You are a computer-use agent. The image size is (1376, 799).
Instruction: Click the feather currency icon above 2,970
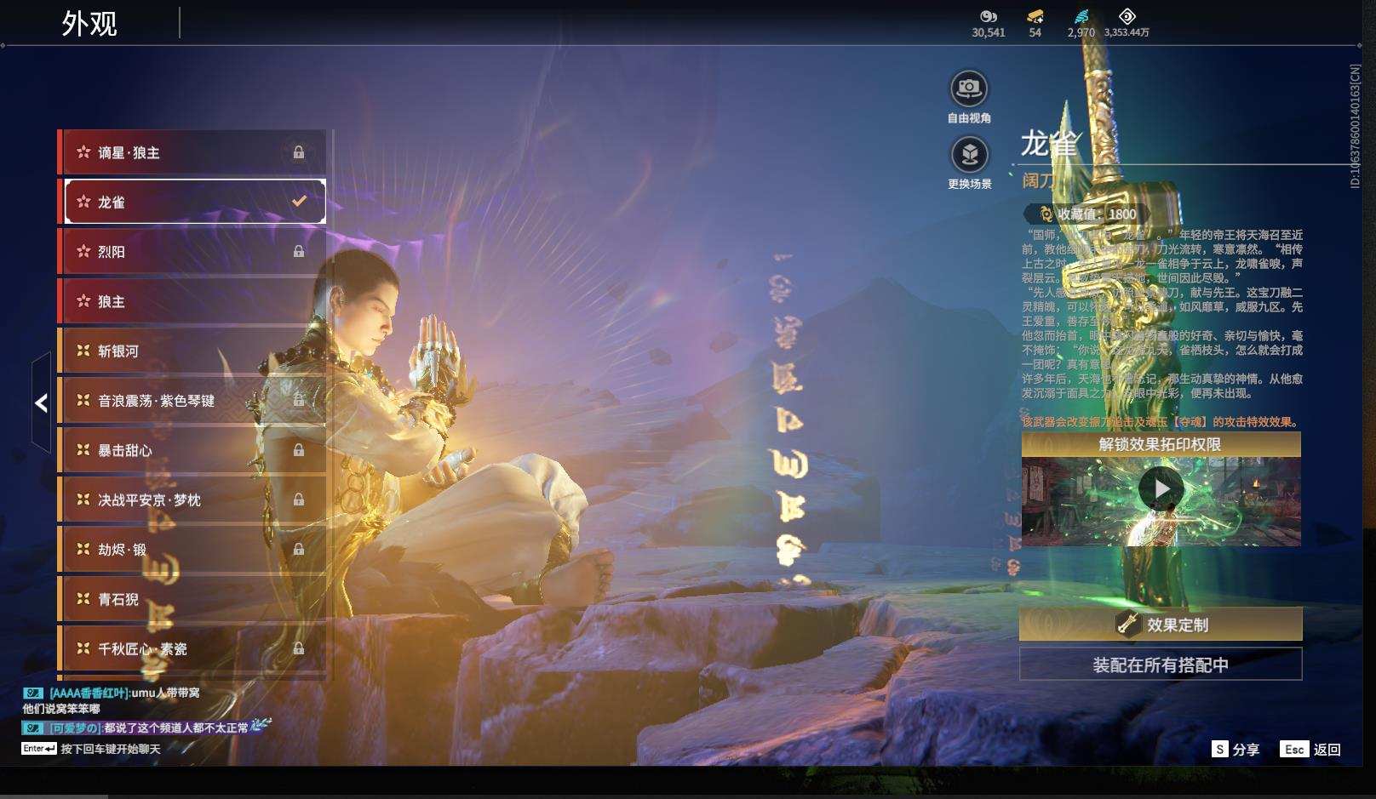(1081, 16)
